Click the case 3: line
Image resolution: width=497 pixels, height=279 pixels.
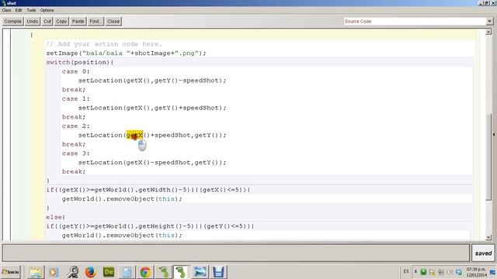click(76, 153)
